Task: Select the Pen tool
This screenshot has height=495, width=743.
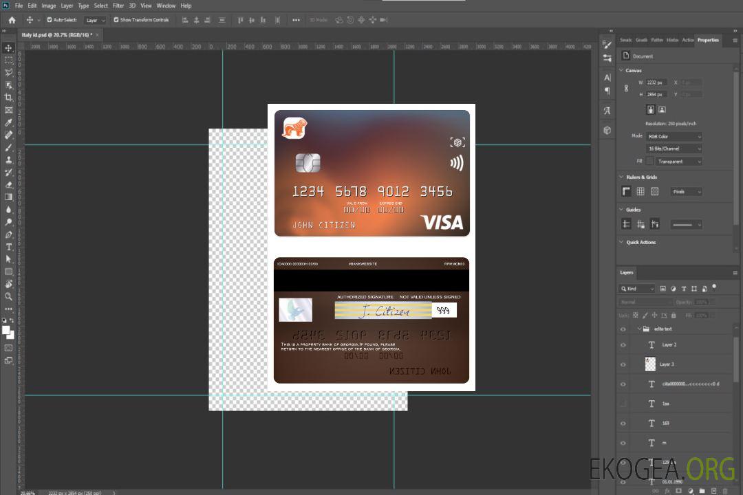Action: click(x=8, y=234)
